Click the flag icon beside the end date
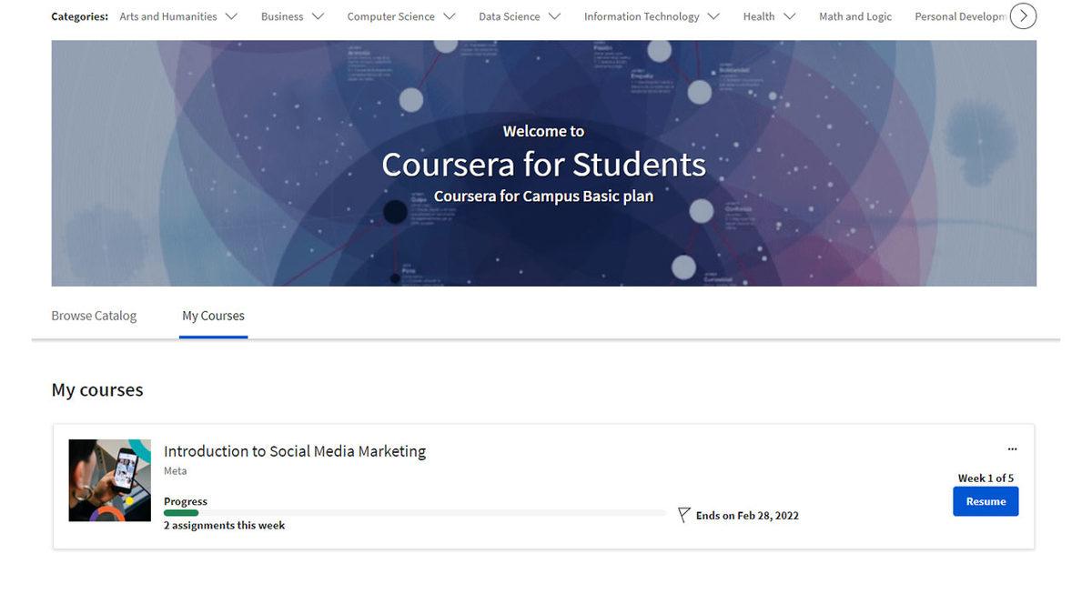Screen dimensions: 1092x614 684,516
